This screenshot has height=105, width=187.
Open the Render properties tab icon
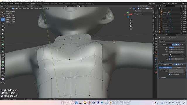tap(156, 41)
